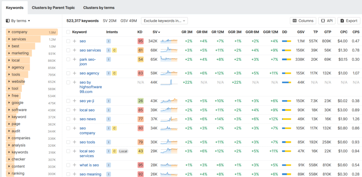Switch to 'Clusters by Parent Topic' tab
Screen dimensions: 362x177
[x=53, y=7]
